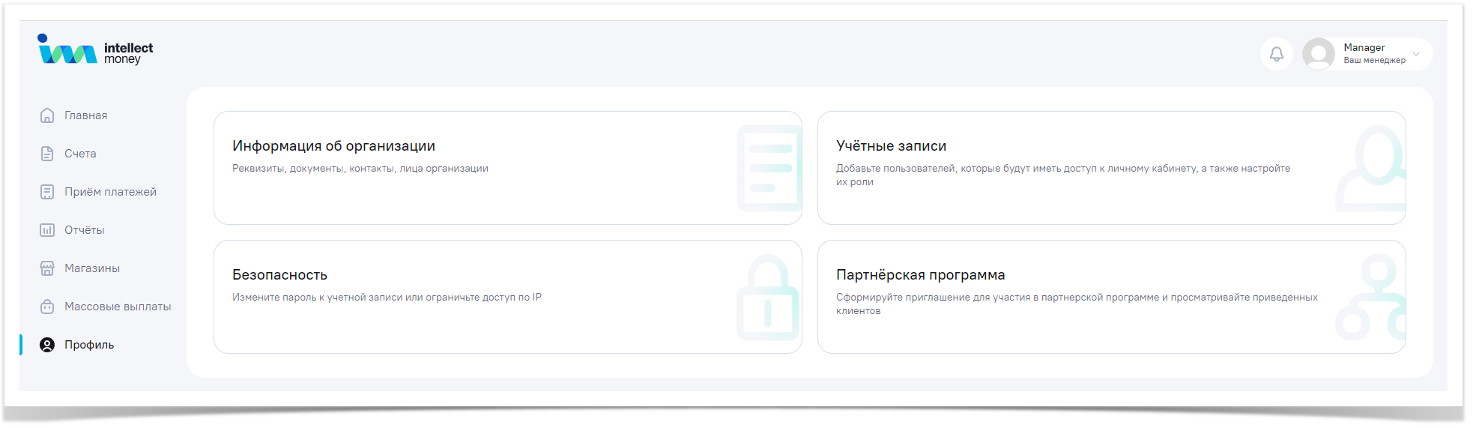Click the padlock graphic in Безопасность card
1473x428 pixels.
pos(767,300)
